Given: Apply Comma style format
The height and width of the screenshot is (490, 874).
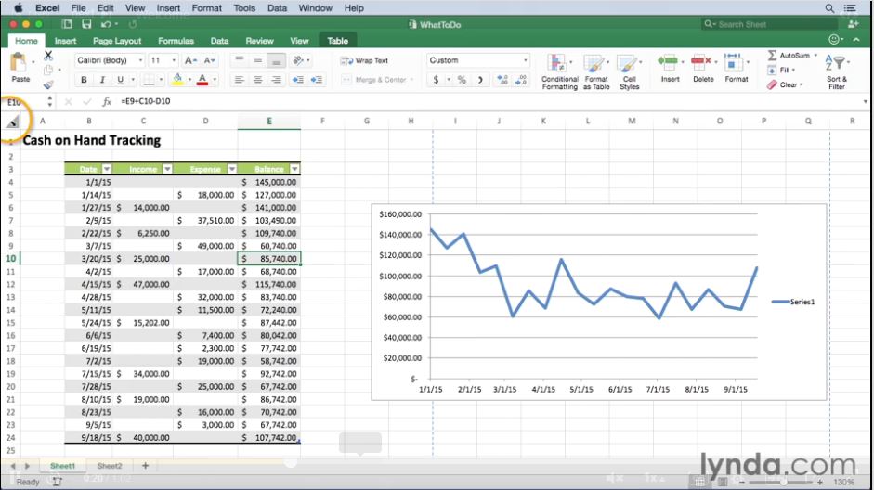Looking at the screenshot, I should pyautogui.click(x=480, y=80).
